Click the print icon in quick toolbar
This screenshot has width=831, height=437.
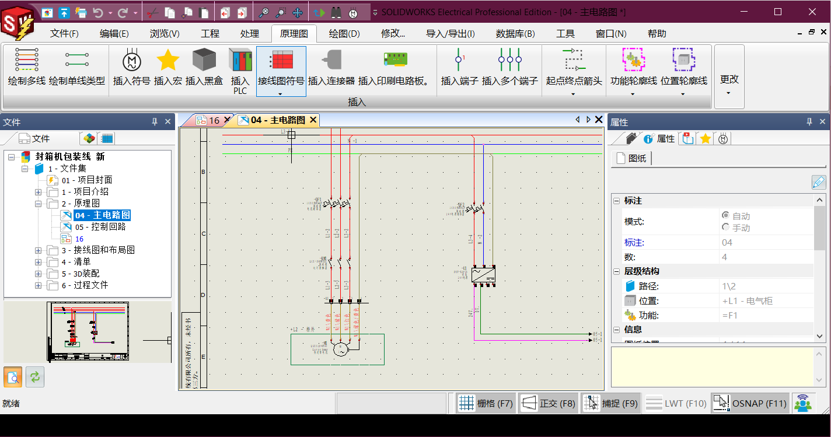(x=81, y=12)
